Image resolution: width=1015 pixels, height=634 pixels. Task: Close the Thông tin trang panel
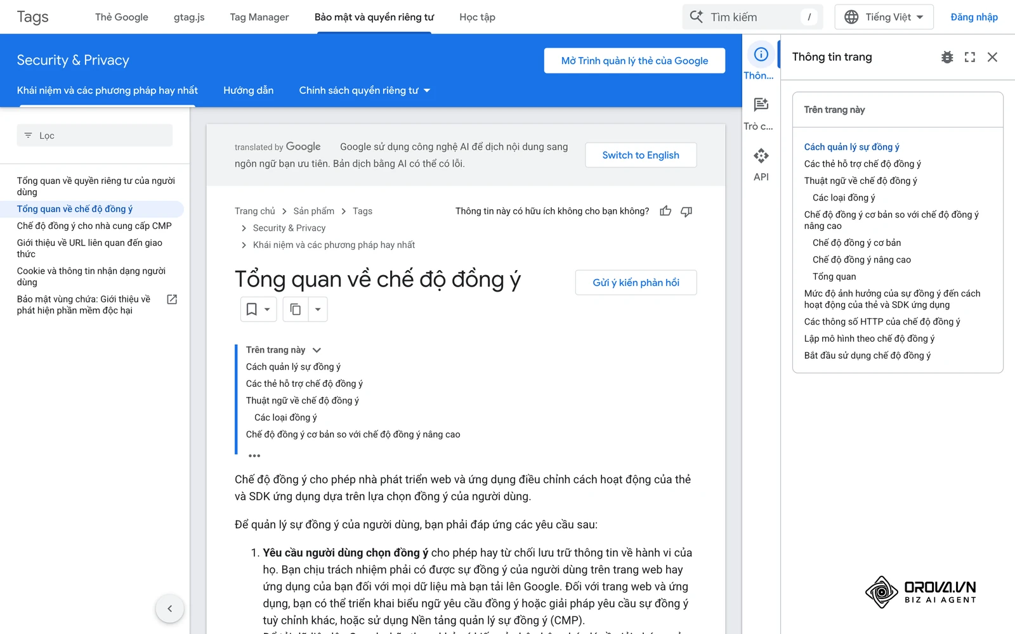pos(993,57)
